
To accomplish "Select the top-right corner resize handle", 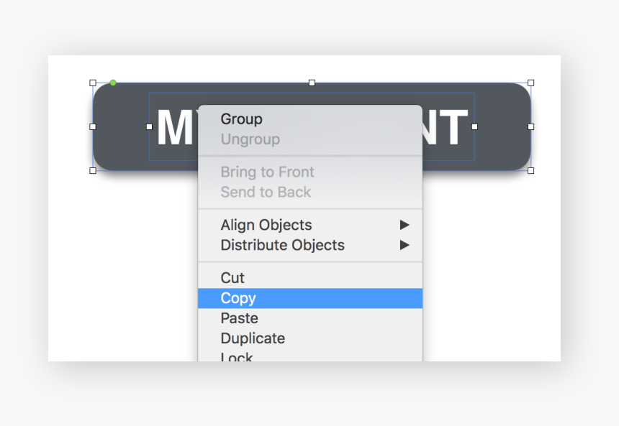I will click(531, 83).
